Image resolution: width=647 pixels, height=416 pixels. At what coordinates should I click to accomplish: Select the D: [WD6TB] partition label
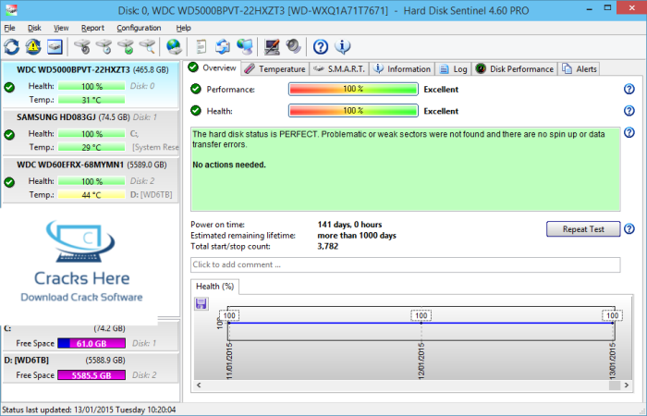point(27,361)
